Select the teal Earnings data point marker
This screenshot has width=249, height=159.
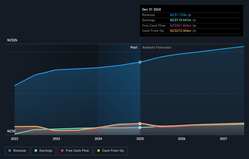click(x=140, y=127)
